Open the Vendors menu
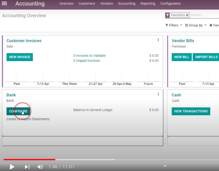 point(107,4)
